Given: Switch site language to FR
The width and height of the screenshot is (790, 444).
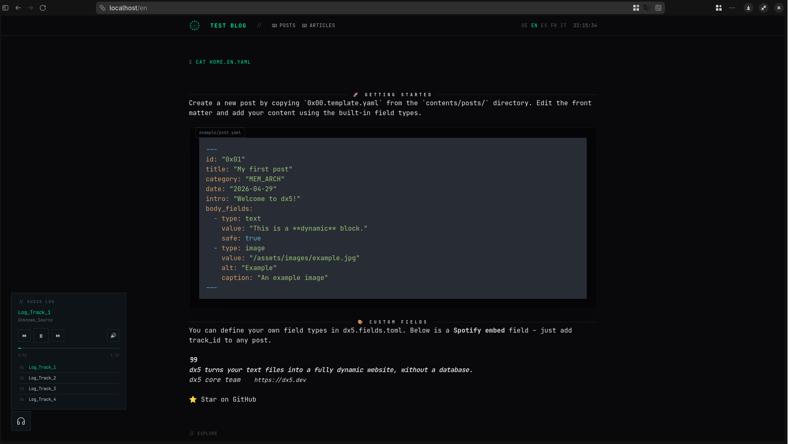Looking at the screenshot, I should tap(554, 25).
